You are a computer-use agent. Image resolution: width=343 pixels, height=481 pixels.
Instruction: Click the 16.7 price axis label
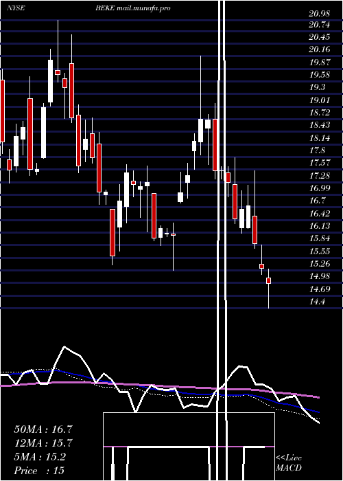coord(317,201)
